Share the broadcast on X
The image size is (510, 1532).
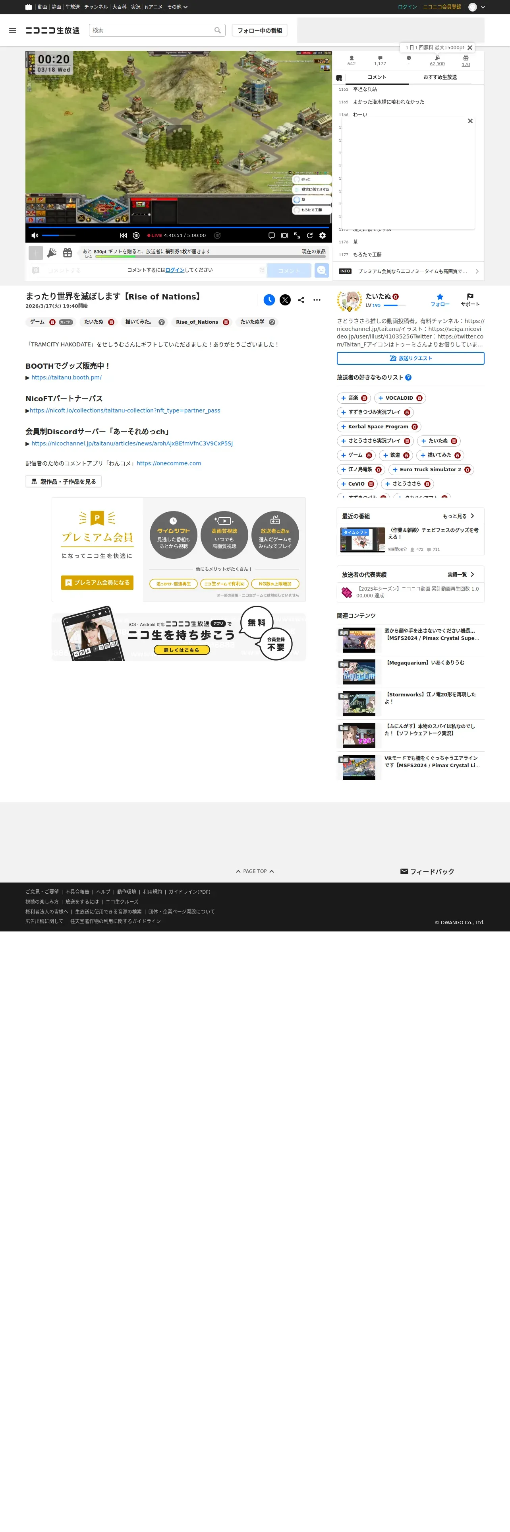pyautogui.click(x=285, y=300)
